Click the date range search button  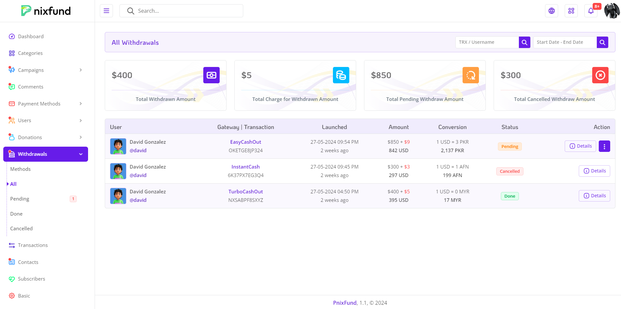click(x=602, y=42)
